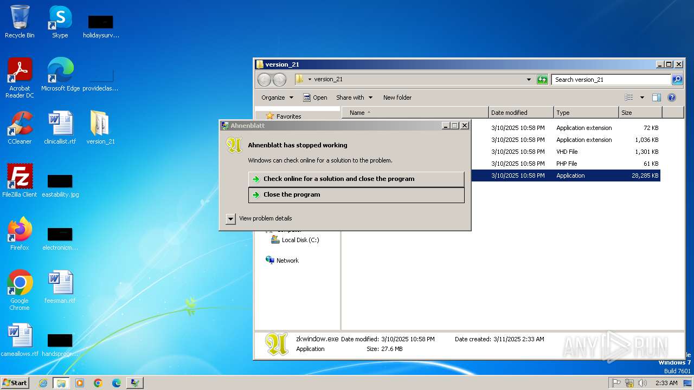
Task: Click the Open toolbar button
Action: pyautogui.click(x=315, y=97)
